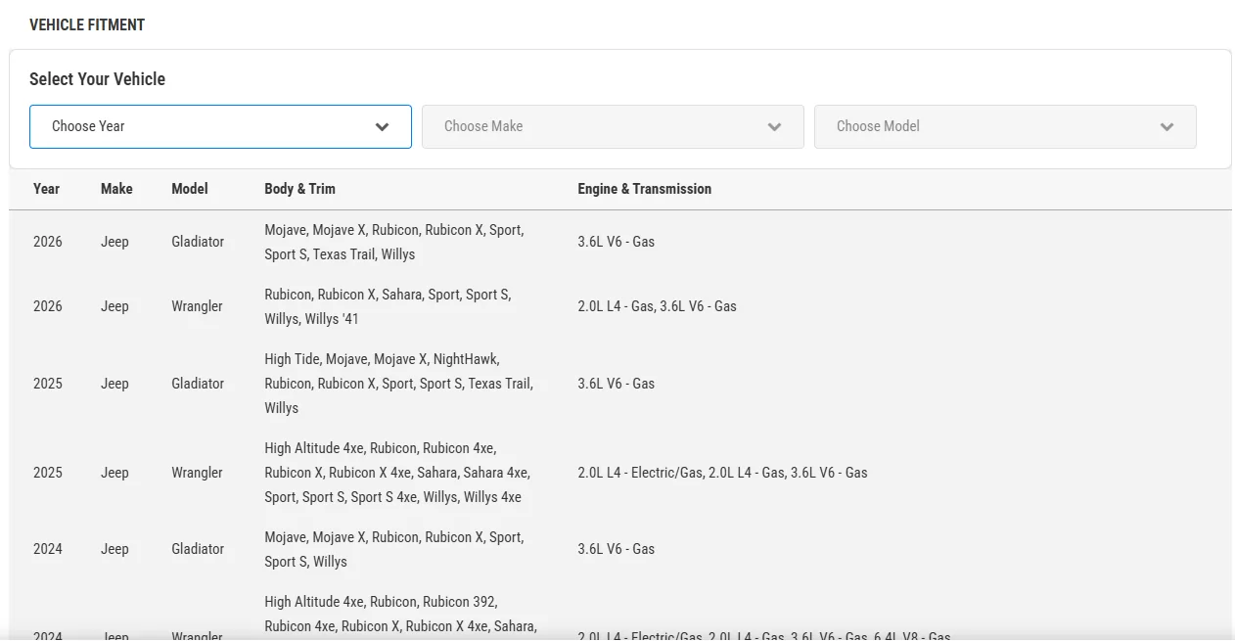1235x641 pixels.
Task: Click the Engine & Transmission column header
Action: [x=645, y=189]
